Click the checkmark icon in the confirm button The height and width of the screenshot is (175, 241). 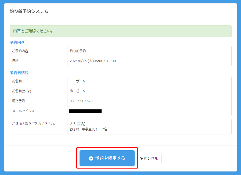[91, 159]
